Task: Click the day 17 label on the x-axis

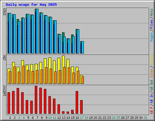Action: click(82, 118)
